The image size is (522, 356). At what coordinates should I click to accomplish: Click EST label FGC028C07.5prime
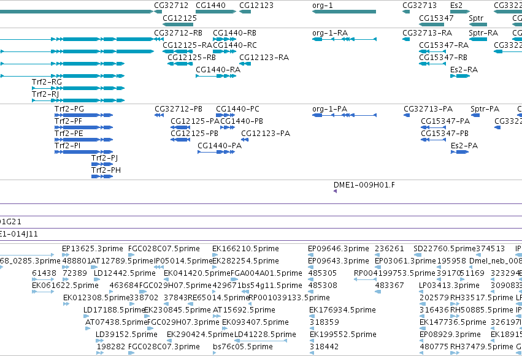(x=164, y=249)
